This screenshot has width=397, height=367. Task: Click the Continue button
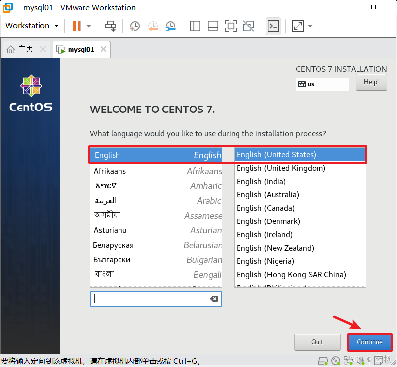(370, 342)
